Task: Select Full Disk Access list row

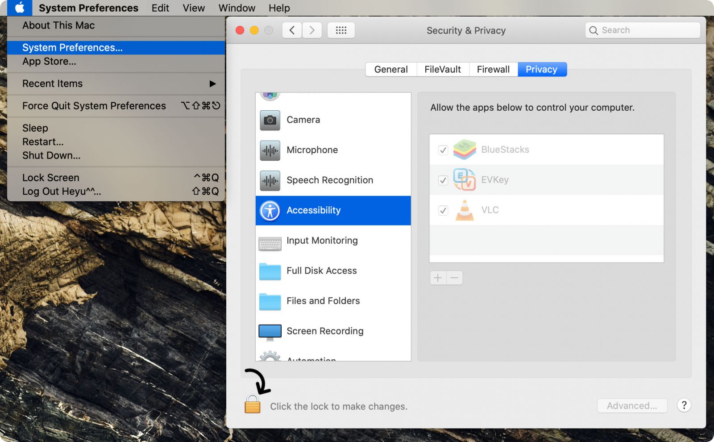Action: click(333, 271)
